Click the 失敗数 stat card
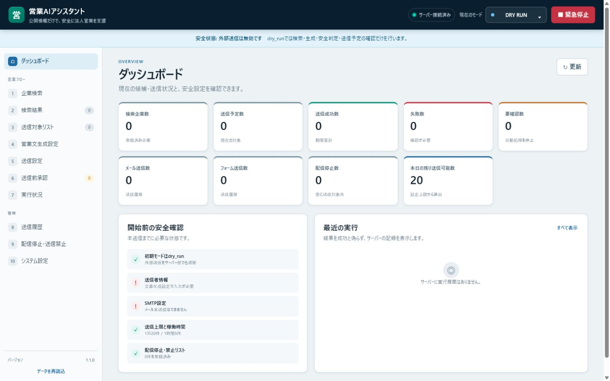The image size is (610, 381). coord(448,127)
